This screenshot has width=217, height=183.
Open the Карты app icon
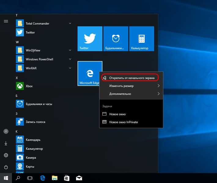click(x=20, y=167)
